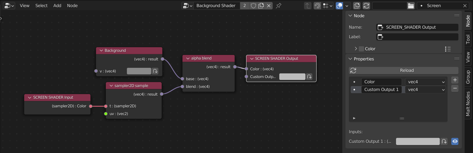Screen dimensions: 473x153
Task: Toggle Custom Output 1 visibility eye
Action: click(x=455, y=141)
